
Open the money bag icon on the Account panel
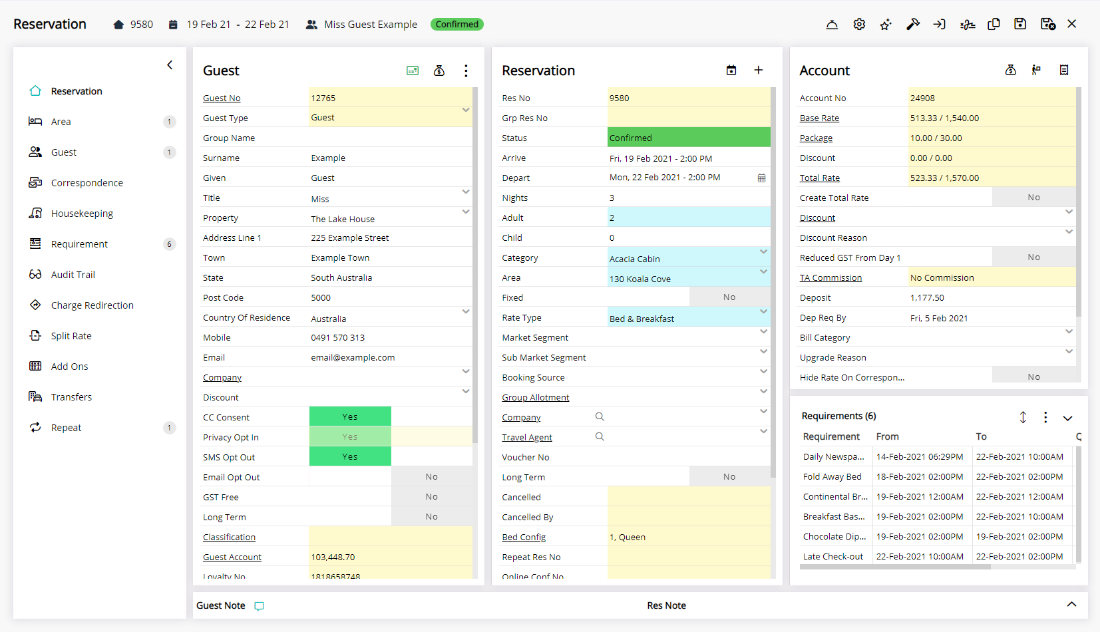[1011, 69]
